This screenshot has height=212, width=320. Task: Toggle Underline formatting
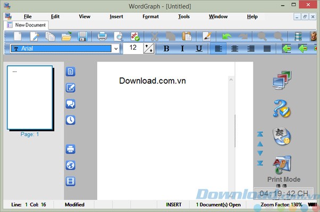199,49
